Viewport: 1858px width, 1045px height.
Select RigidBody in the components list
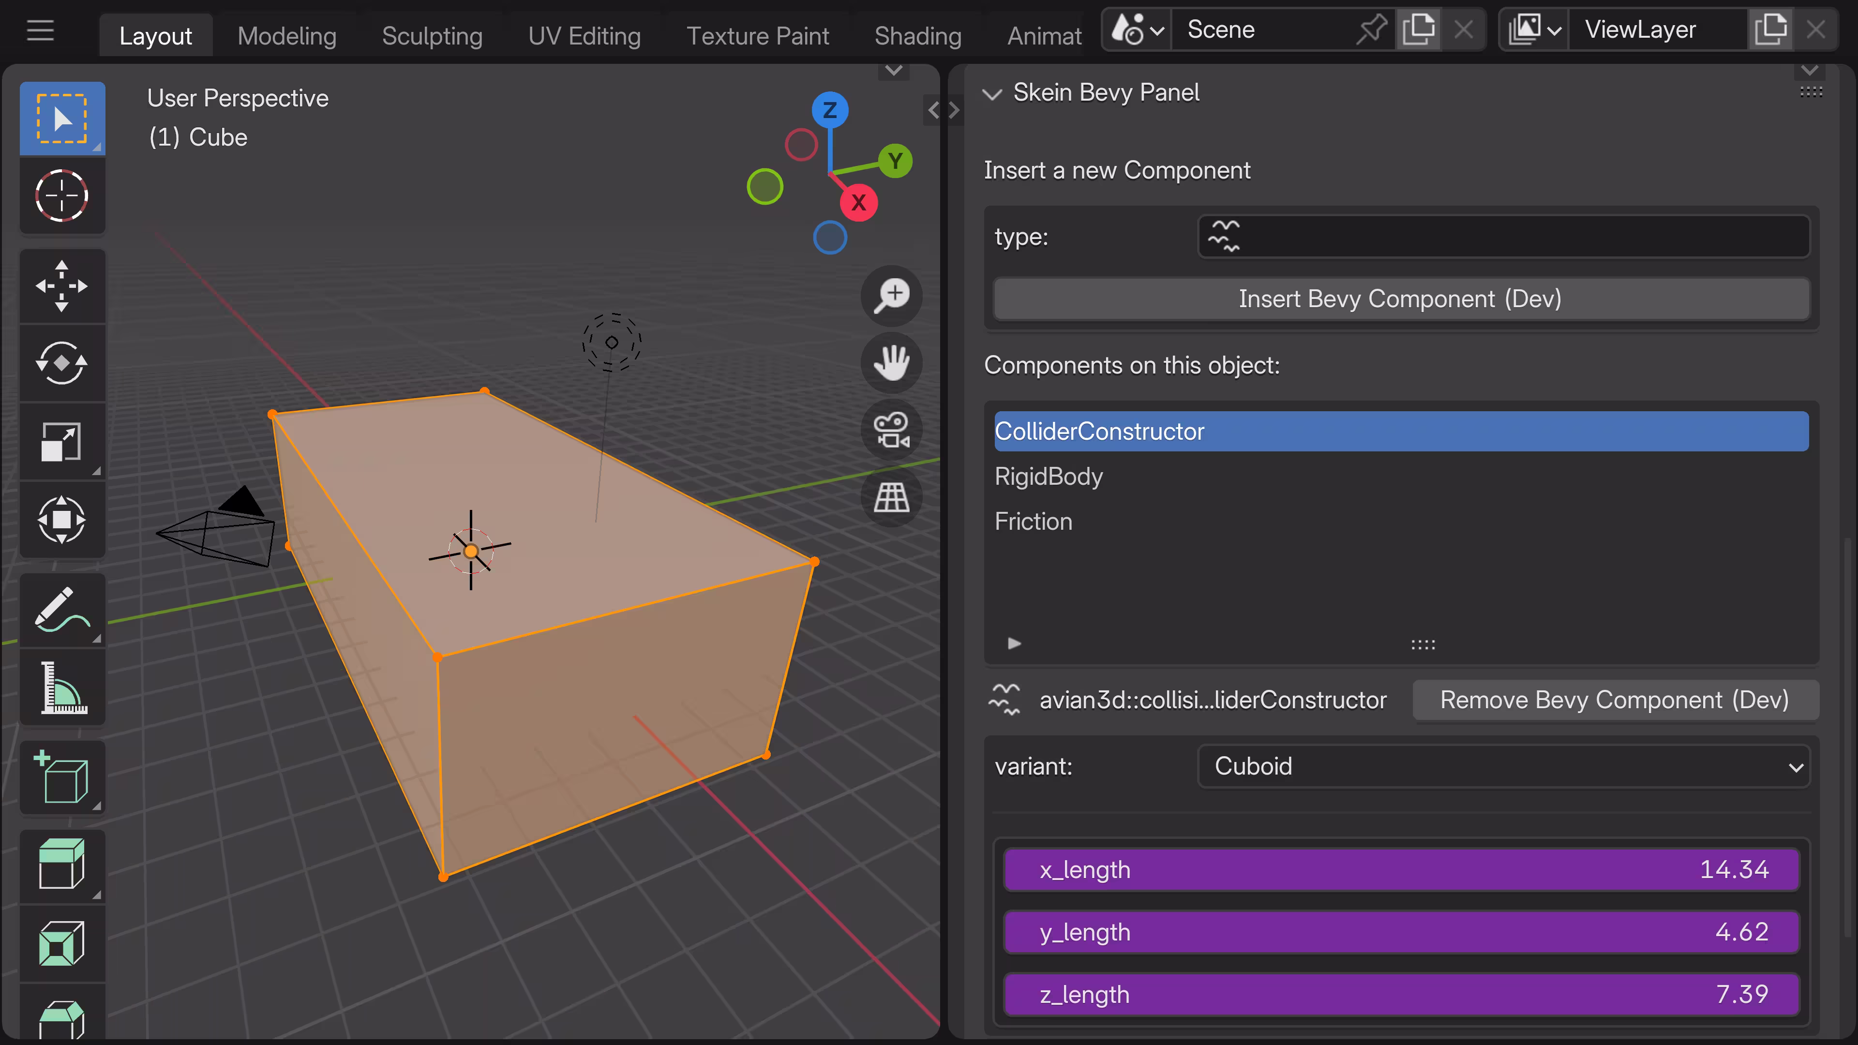pos(1049,477)
